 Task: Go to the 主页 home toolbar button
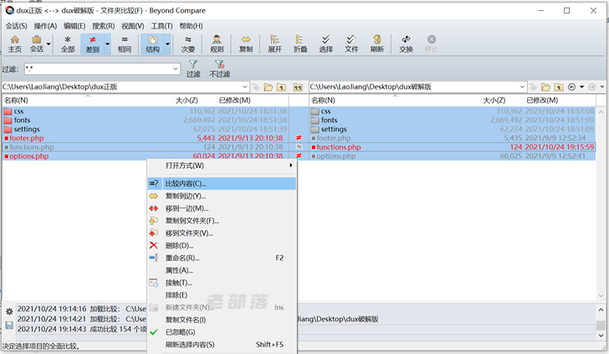pos(15,44)
